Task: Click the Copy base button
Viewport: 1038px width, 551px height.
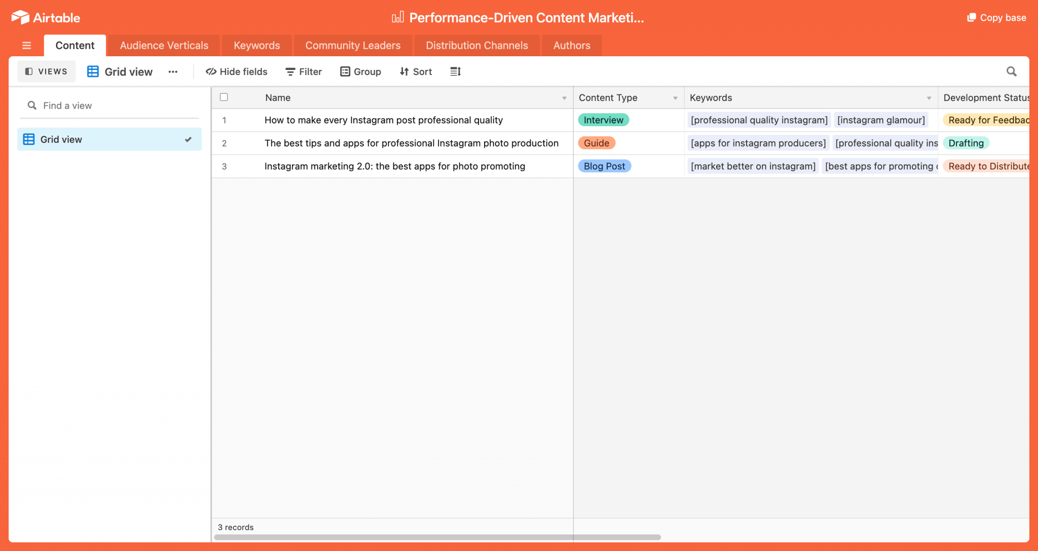Action: [x=996, y=18]
